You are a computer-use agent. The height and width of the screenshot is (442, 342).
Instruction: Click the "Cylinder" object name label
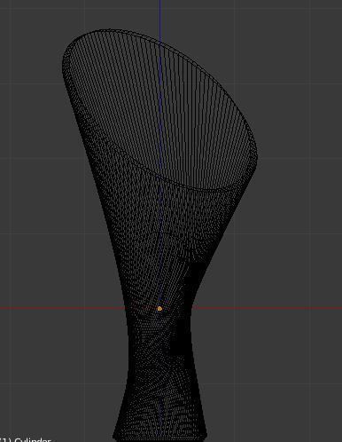33,439
